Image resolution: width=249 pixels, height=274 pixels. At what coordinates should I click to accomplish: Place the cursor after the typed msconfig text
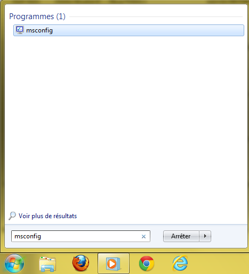[42, 236]
